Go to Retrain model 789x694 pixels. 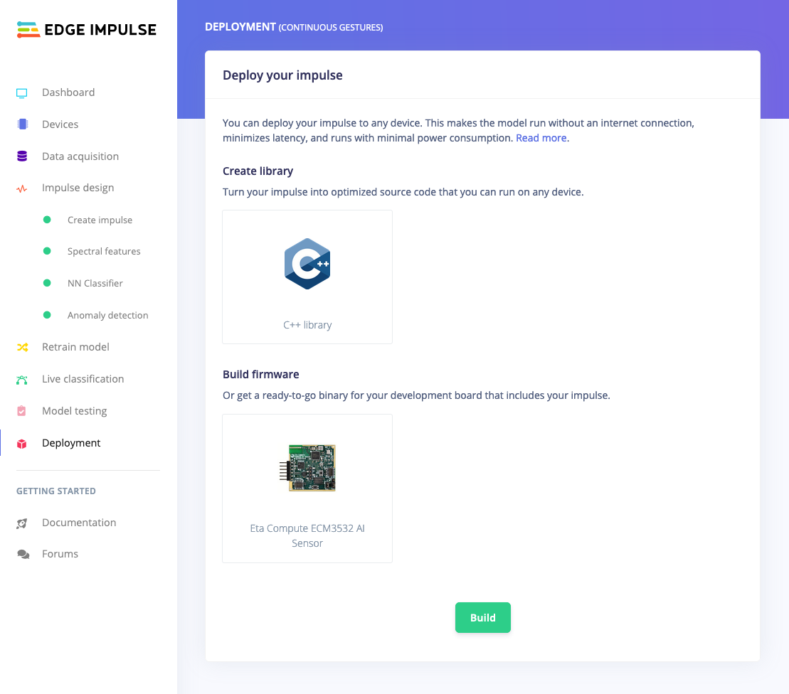tap(75, 347)
